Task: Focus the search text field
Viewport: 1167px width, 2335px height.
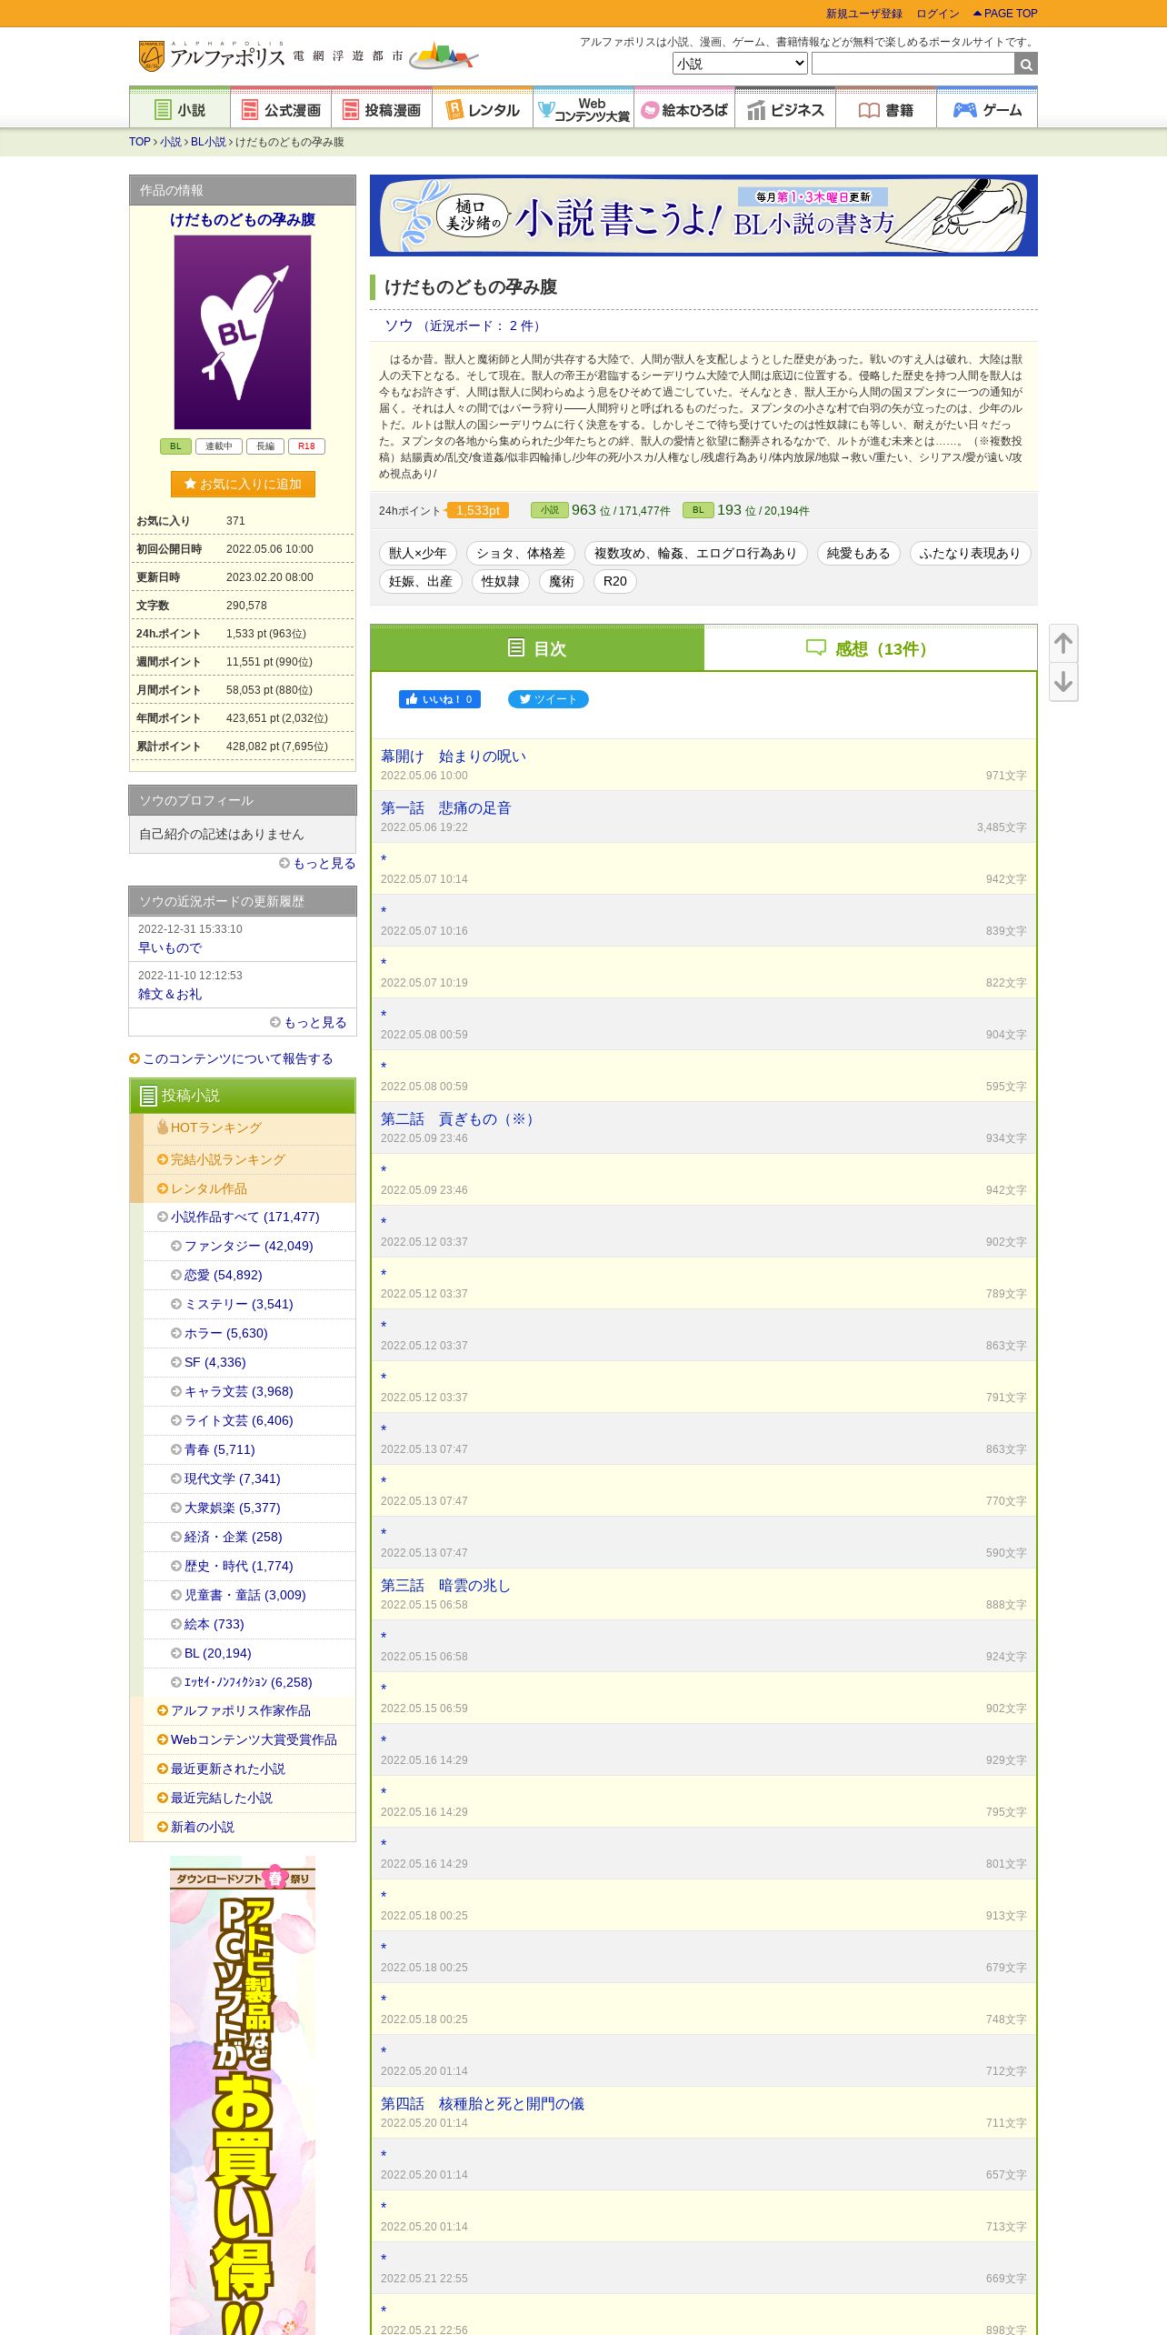Action: 913,64
